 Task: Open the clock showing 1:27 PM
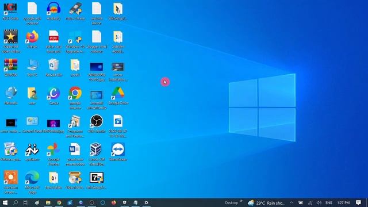343,202
